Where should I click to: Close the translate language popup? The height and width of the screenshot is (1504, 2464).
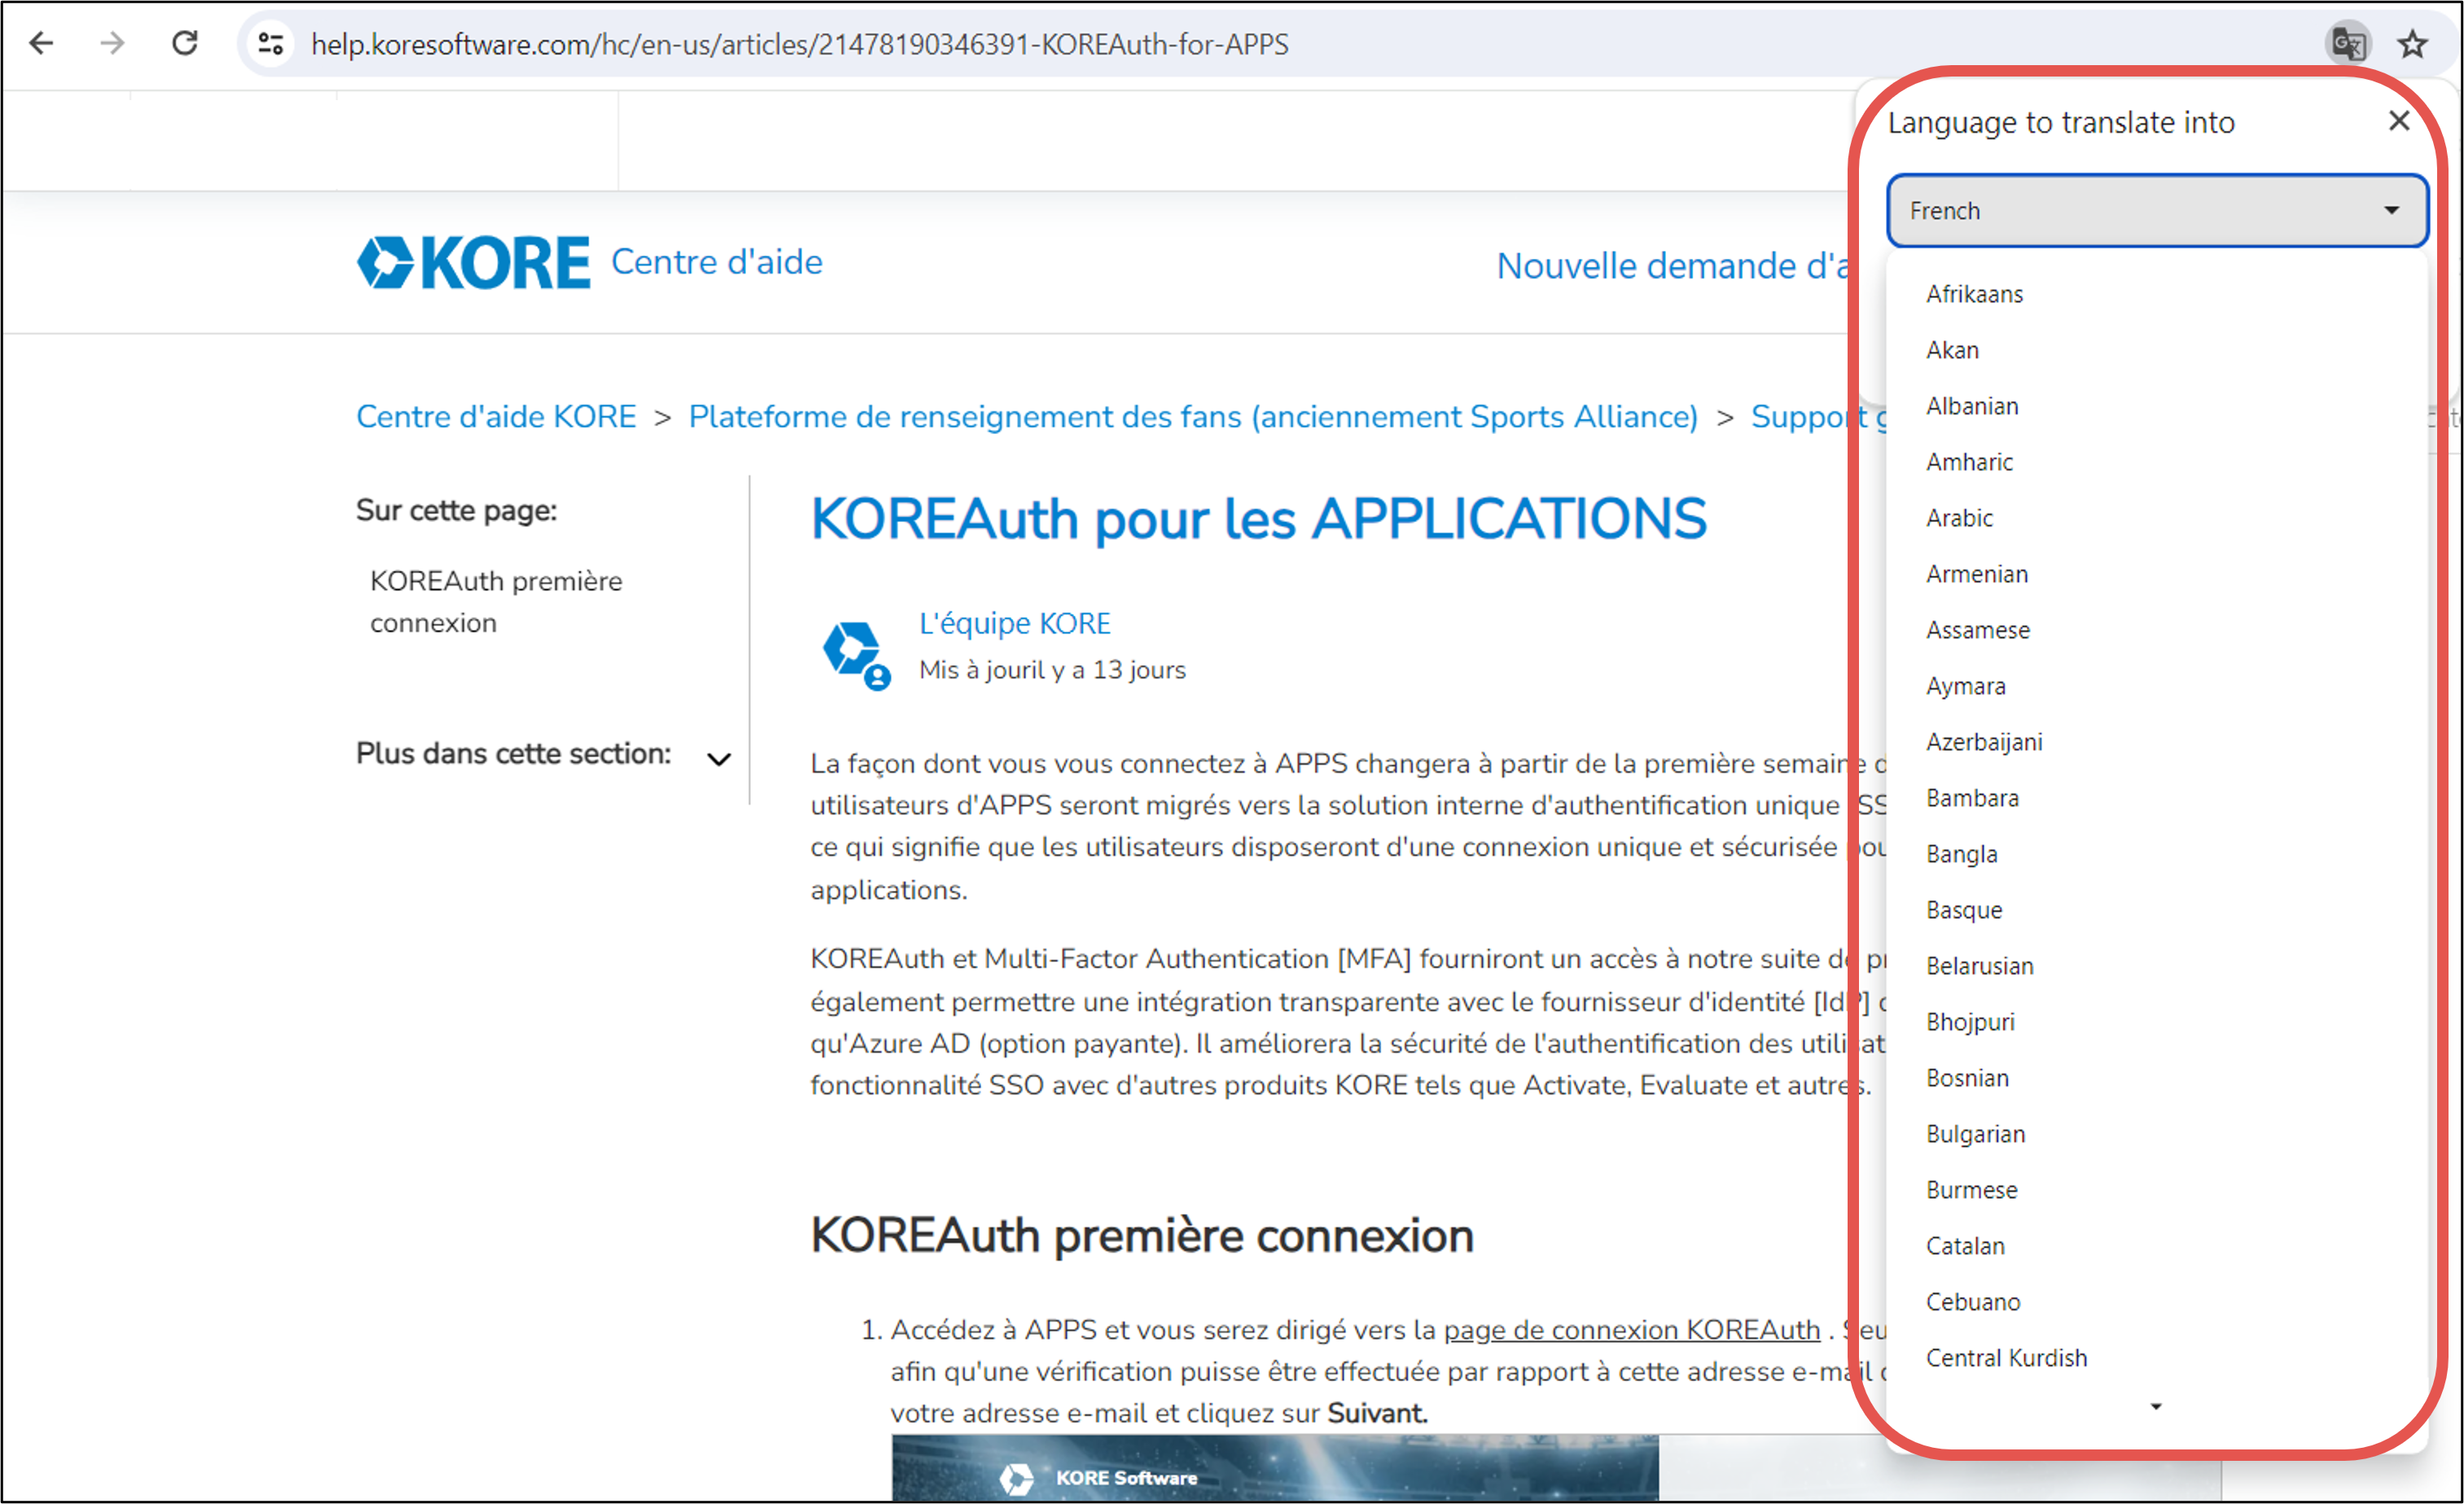[x=2398, y=121]
